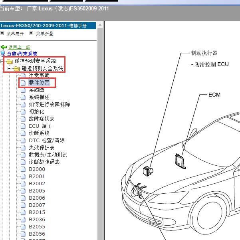Screen dimensions: 240x240
Task: Click the ECM label in diagram
Action: (214, 95)
